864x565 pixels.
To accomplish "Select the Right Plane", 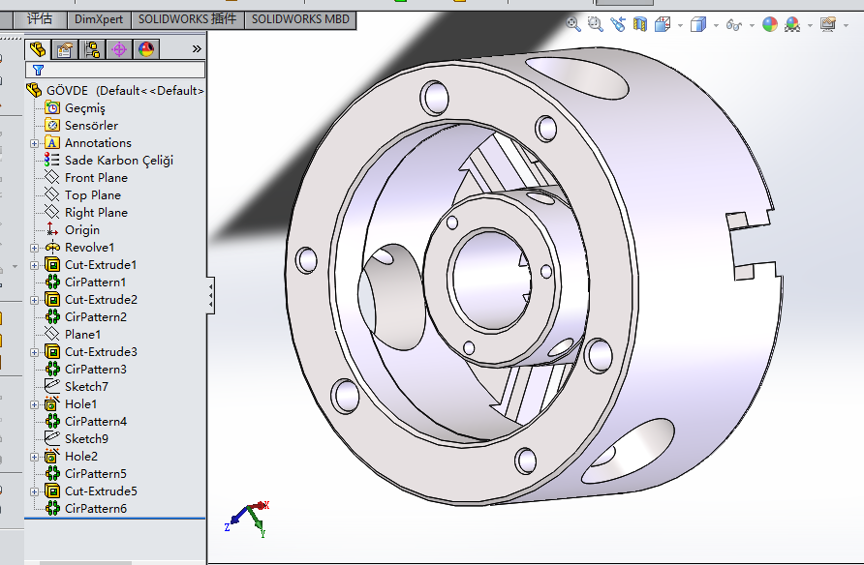I will click(x=96, y=212).
